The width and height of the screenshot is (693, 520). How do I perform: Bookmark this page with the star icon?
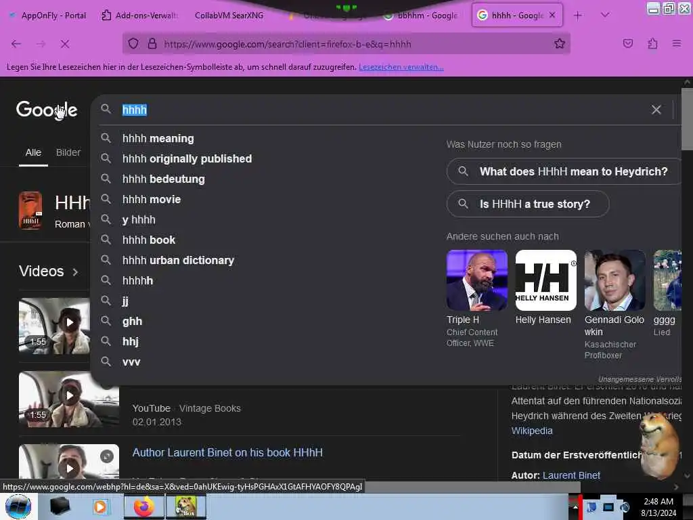560,44
